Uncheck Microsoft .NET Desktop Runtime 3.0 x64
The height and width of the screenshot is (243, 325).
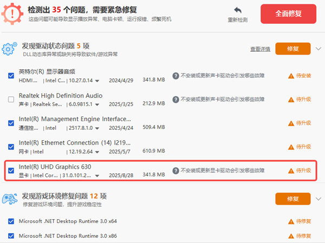click(x=11, y=221)
